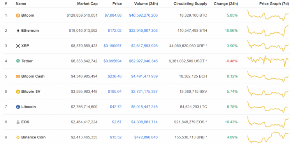Select Bitcoin market cap $129,859,510,051
Image resolution: width=290 pixels, height=145 pixels.
(82, 16)
